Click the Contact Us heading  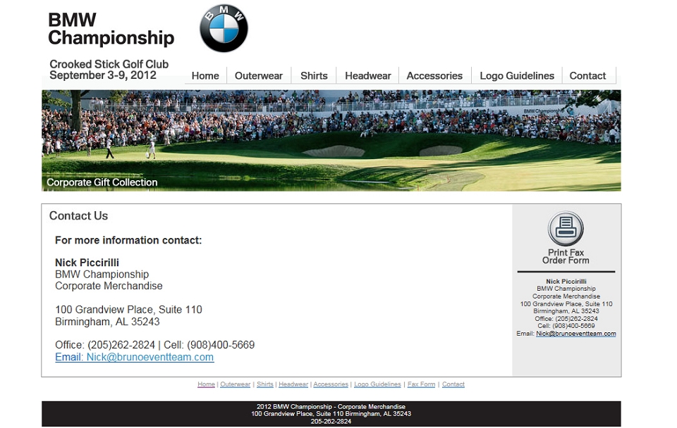click(x=78, y=215)
